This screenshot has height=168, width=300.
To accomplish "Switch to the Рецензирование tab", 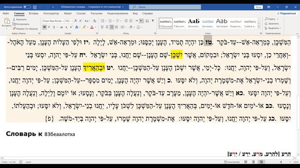I will [118, 14].
